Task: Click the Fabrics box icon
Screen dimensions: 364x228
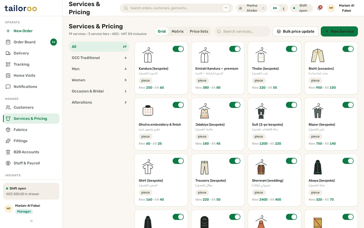Action: pyautogui.click(x=8, y=130)
